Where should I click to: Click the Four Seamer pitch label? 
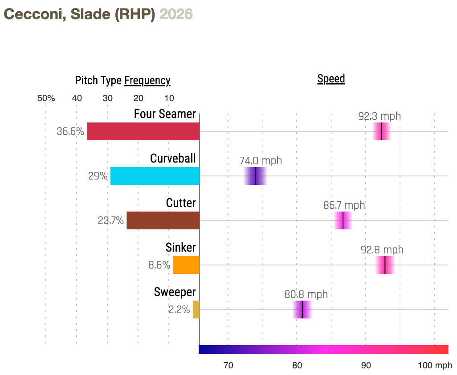165,114
